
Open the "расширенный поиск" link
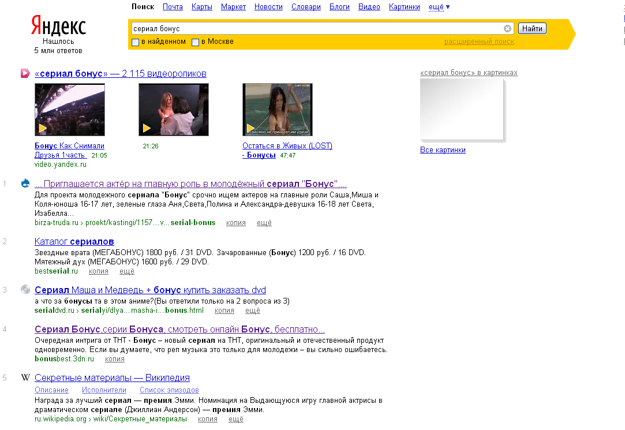479,42
